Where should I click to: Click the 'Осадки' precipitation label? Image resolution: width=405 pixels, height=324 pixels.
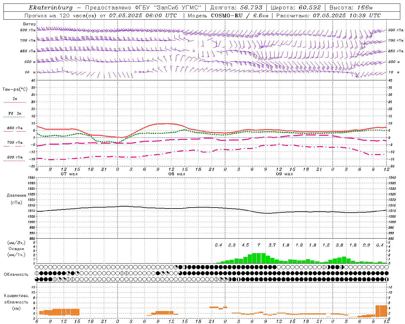pyautogui.click(x=16, y=249)
